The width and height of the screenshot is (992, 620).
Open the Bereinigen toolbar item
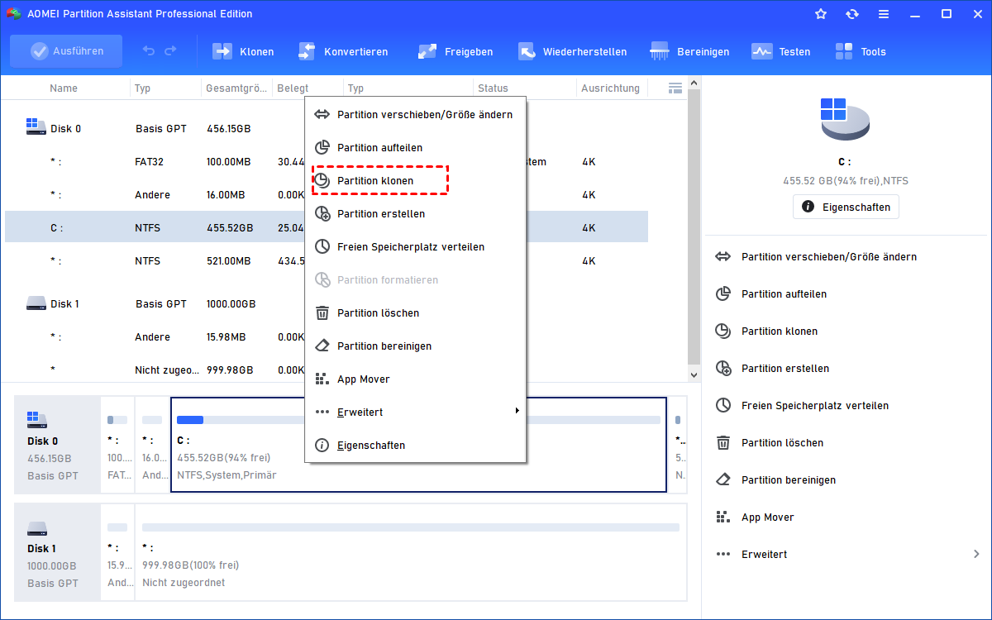690,51
